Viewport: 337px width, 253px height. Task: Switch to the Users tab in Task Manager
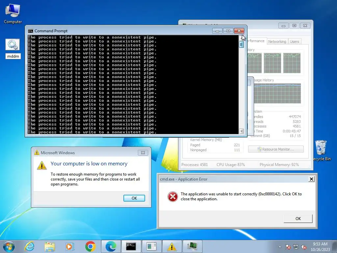pos(294,42)
